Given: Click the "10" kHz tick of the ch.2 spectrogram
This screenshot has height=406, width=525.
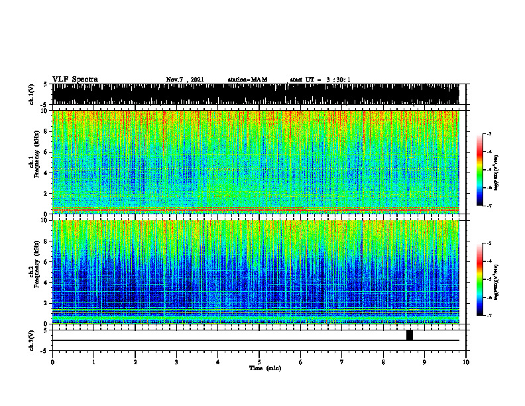Looking at the screenshot, I should click(45, 220).
